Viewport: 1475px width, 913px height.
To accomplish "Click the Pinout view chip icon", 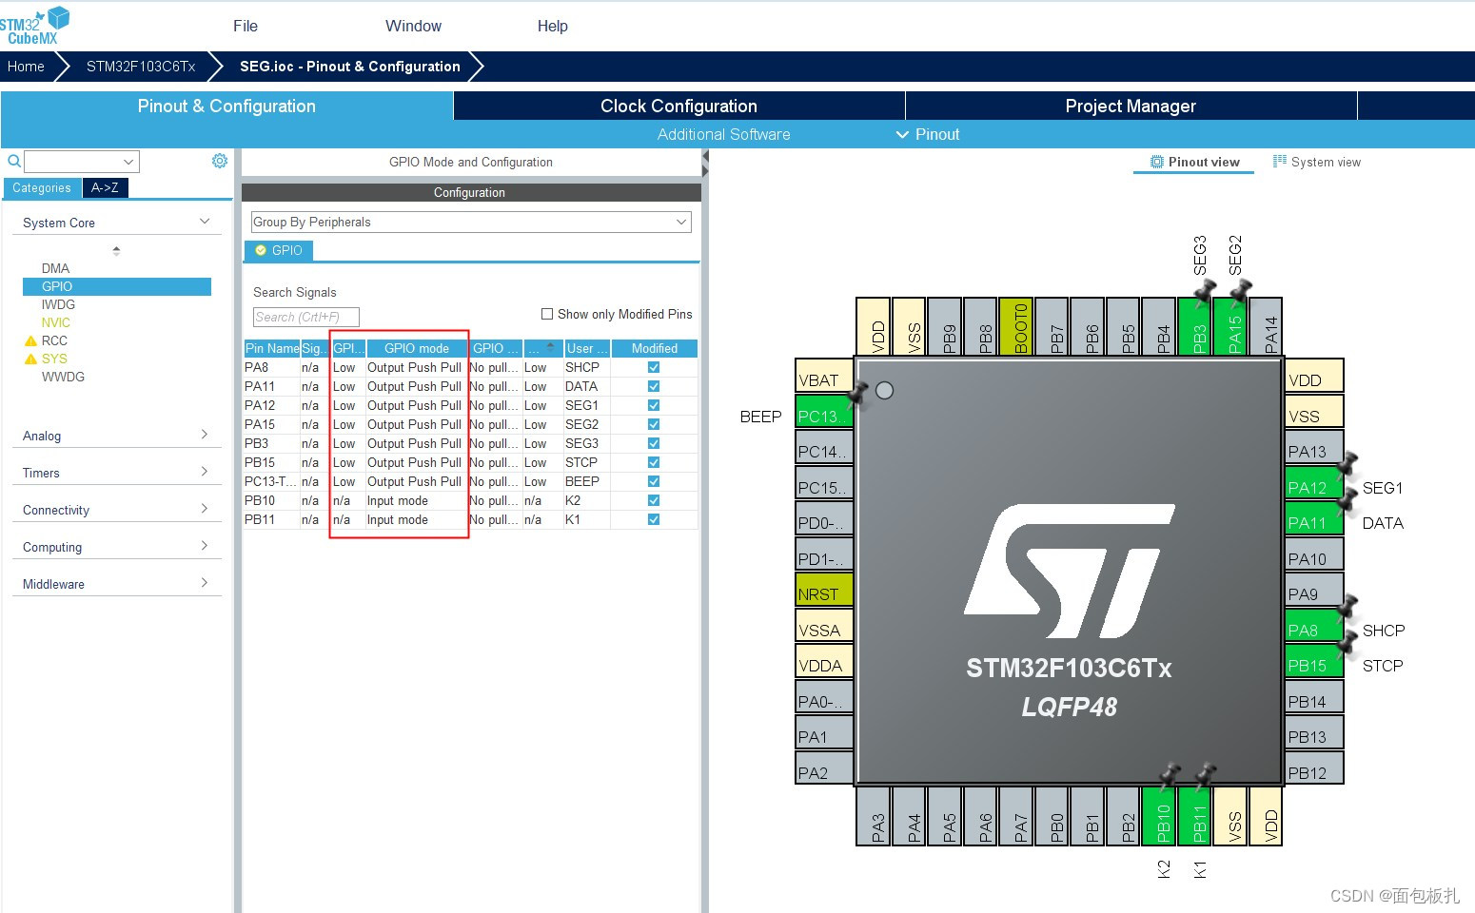I will coord(1157,162).
